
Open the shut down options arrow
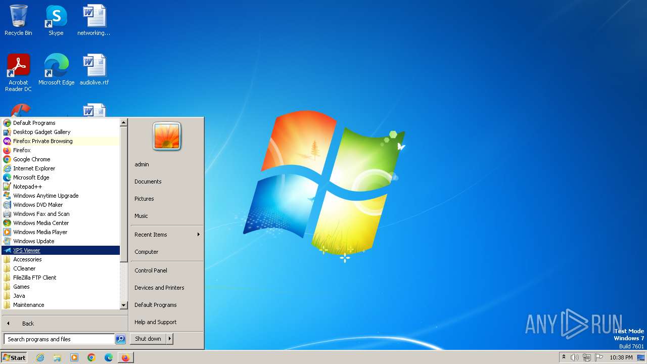click(x=170, y=339)
